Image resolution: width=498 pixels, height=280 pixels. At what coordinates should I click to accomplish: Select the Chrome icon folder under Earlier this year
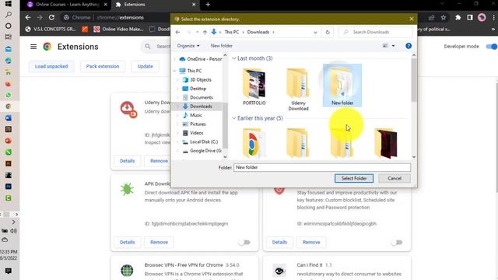[x=254, y=143]
